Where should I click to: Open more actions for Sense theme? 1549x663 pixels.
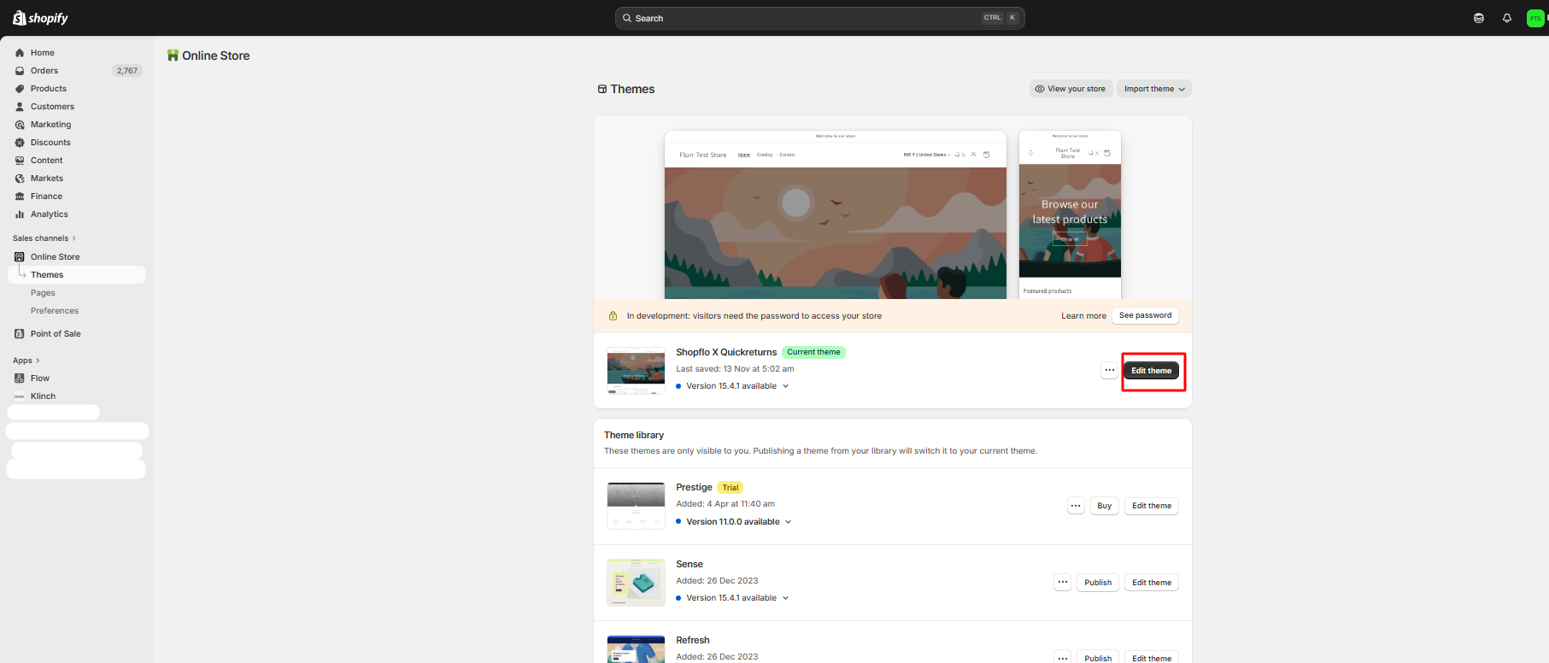coord(1063,583)
